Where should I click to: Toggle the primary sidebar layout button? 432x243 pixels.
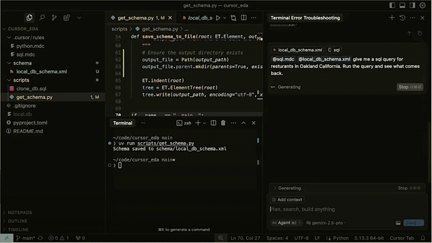click(392, 5)
